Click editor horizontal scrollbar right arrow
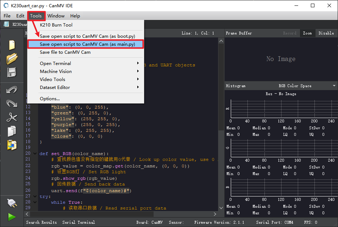This screenshot has width=338, height=227. coord(215,214)
